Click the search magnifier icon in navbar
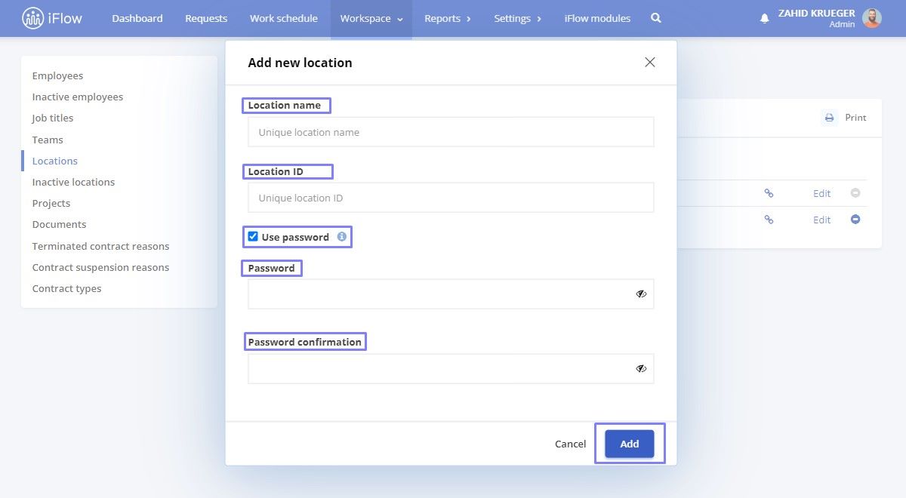This screenshot has width=906, height=498. tap(656, 18)
